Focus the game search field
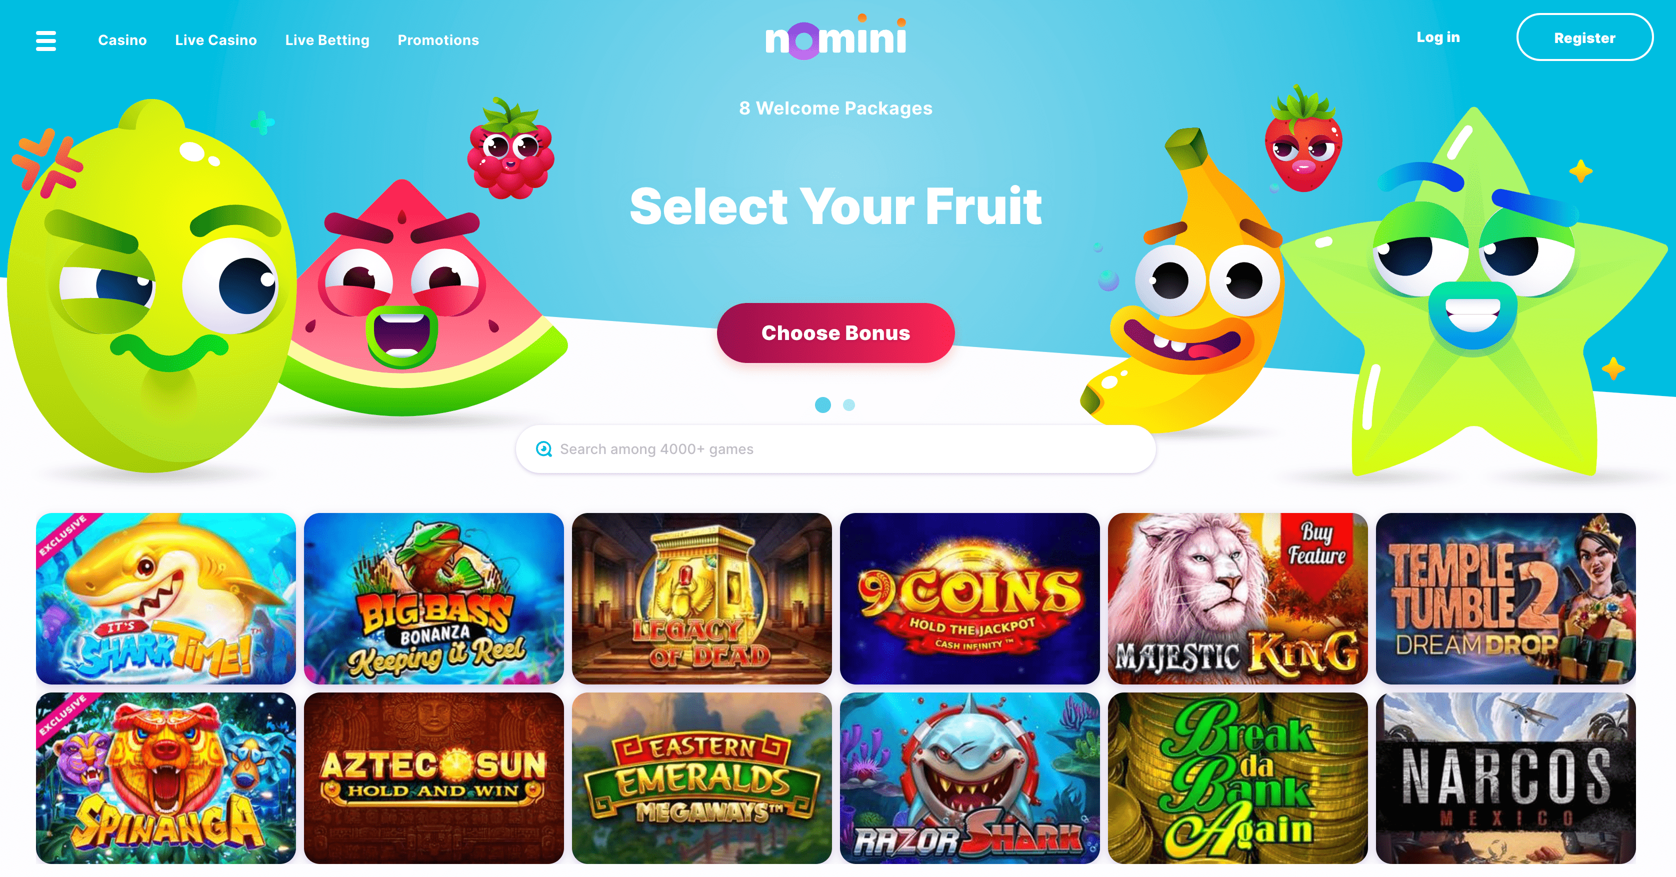Viewport: 1676px width, 877px height. 836,449
